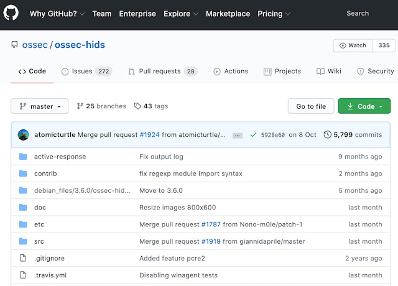This screenshot has height=286, width=398.
Task: Click the green commit status checkmark
Action: pyautogui.click(x=253, y=134)
